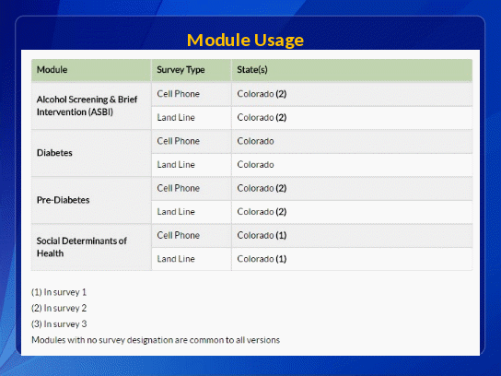This screenshot has width=501, height=376.
Task: Click the "(1) In survey 1" footnote
Action: (59, 292)
